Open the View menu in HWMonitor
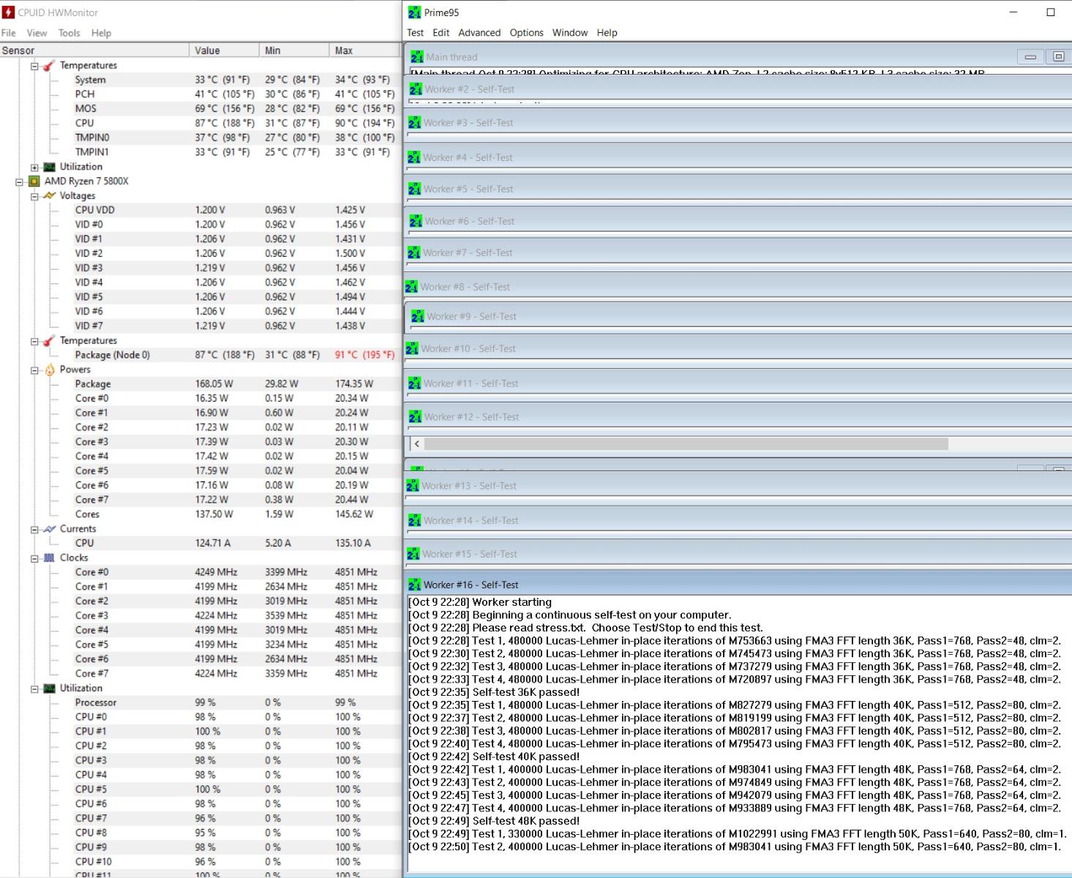 37,33
